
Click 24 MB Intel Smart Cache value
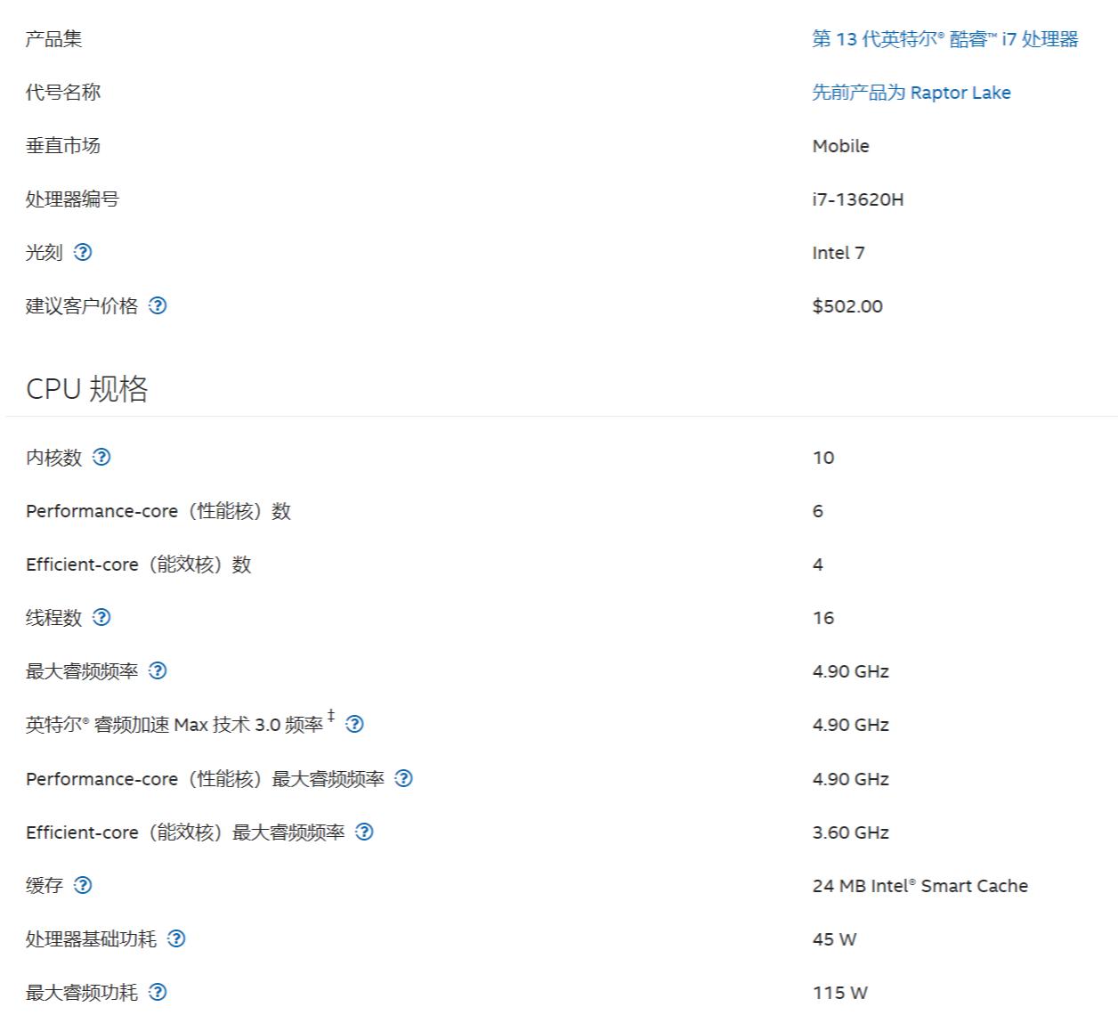click(x=920, y=886)
